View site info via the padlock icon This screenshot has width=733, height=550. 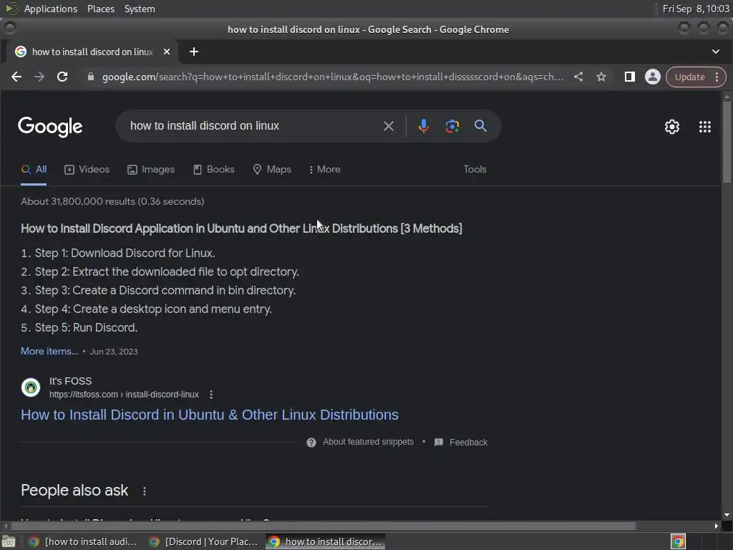click(x=91, y=77)
